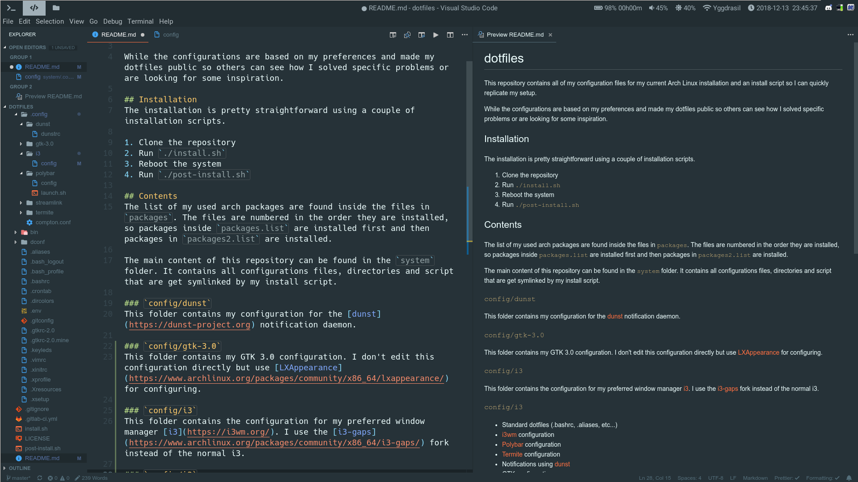Expand the termite folder
Image resolution: width=858 pixels, height=482 pixels.
pyautogui.click(x=43, y=213)
